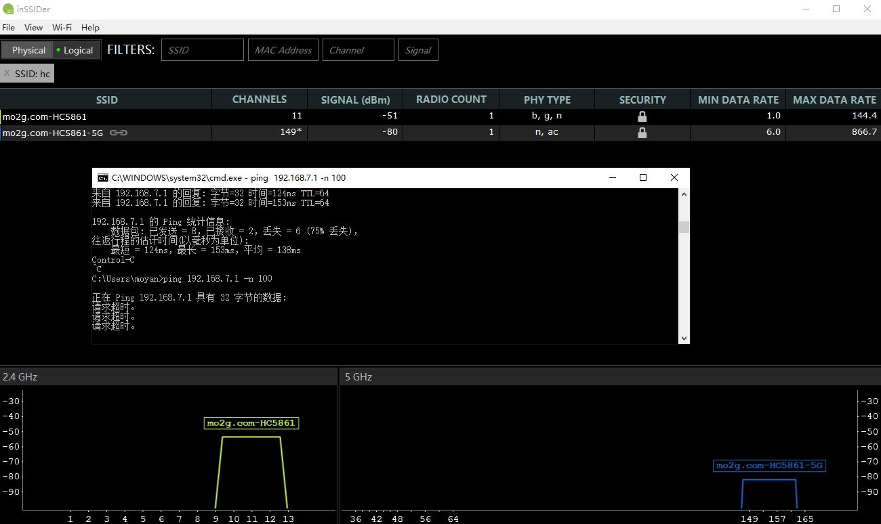
Task: Click the PHY type b, g, n cell
Action: pos(547,116)
